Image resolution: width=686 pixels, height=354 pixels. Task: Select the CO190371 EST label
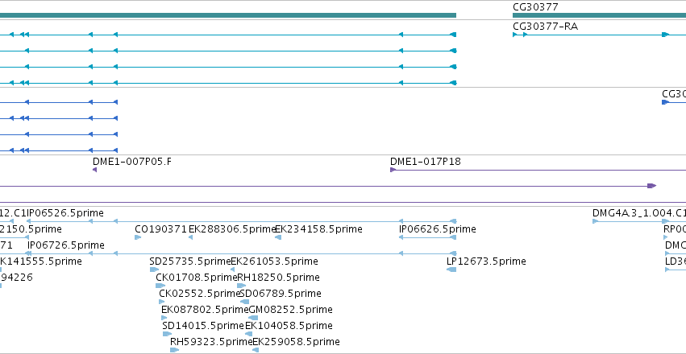[160, 229]
